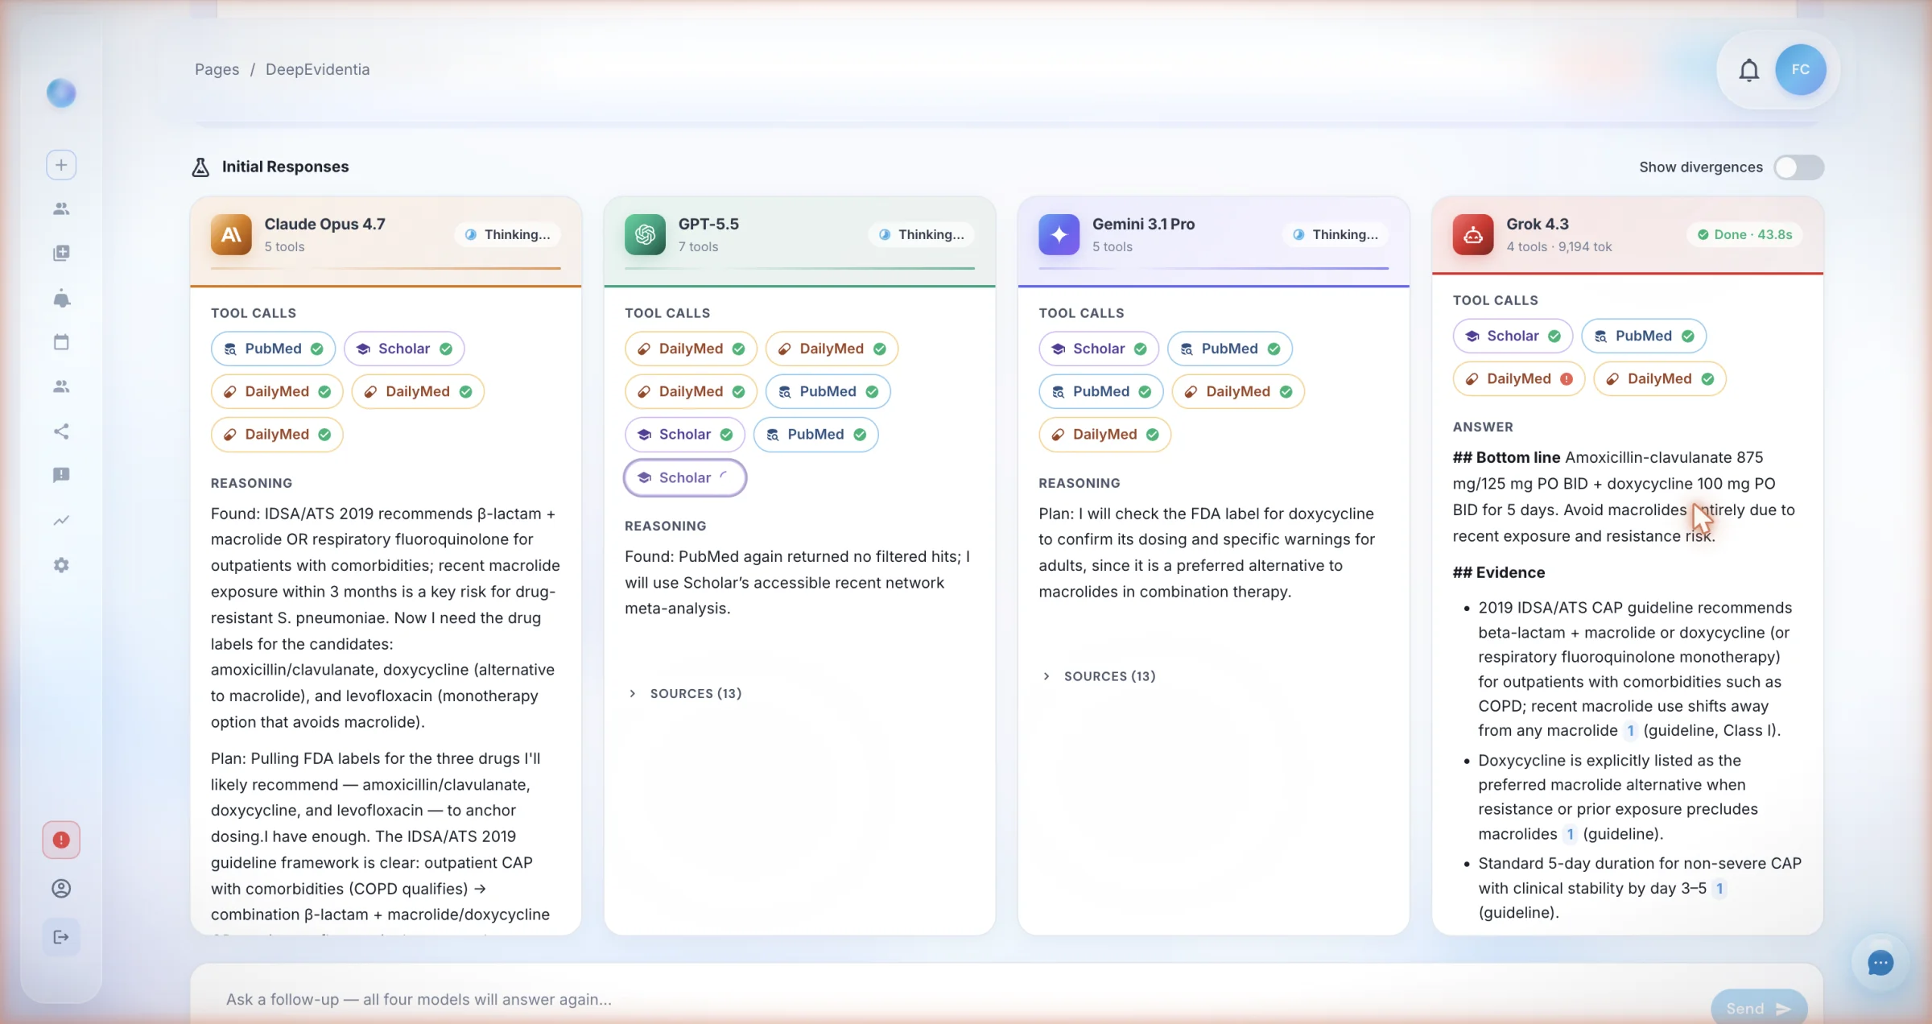Viewport: 1932px width, 1024px height.
Task: Click '## Evidence' heading in Grok answer
Action: coord(1498,572)
